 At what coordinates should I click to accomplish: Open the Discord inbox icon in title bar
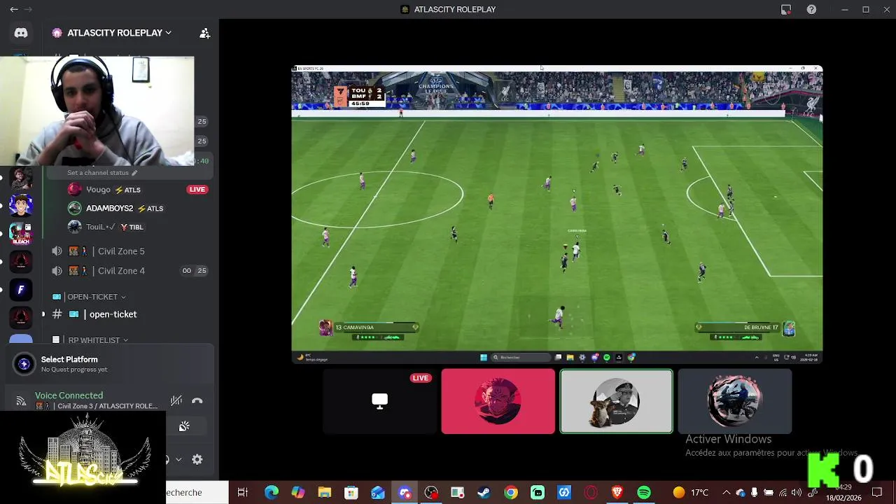786,10
